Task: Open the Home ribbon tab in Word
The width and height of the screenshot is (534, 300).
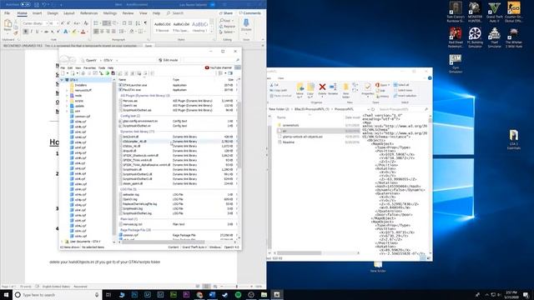Action: point(22,13)
